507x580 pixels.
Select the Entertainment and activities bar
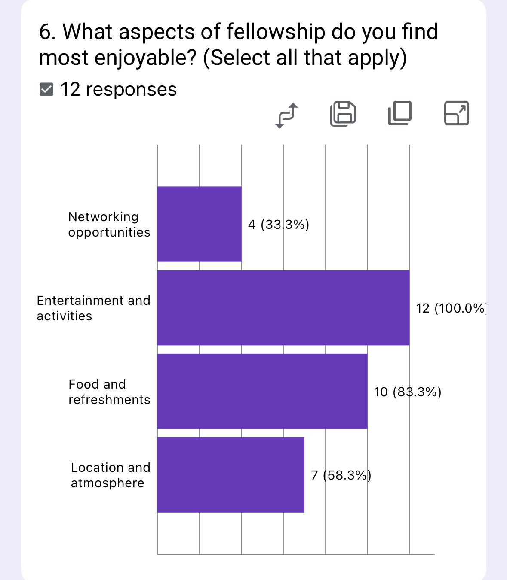coord(283,307)
